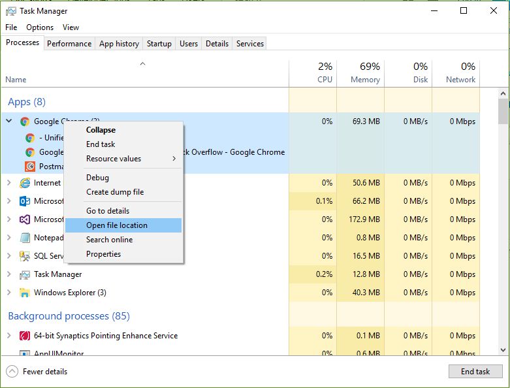Switch to the Details tab
The height and width of the screenshot is (388, 510).
(217, 44)
